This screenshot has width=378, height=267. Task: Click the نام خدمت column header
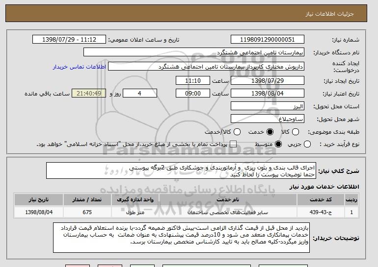[228, 200]
